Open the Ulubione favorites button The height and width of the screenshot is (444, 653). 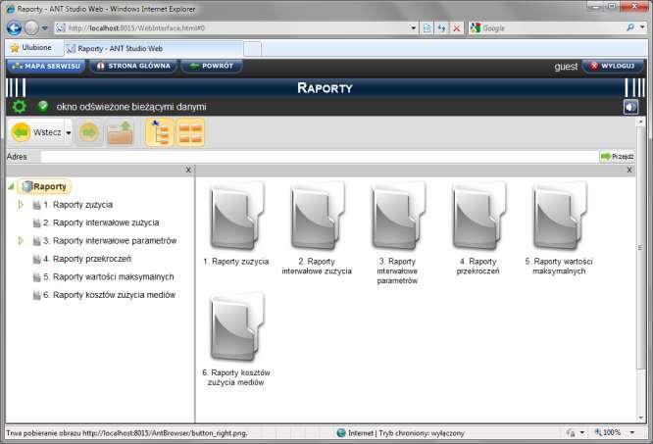[31, 48]
